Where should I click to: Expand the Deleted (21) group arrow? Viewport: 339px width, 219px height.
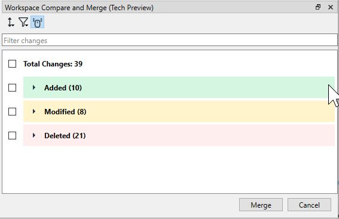click(x=34, y=135)
